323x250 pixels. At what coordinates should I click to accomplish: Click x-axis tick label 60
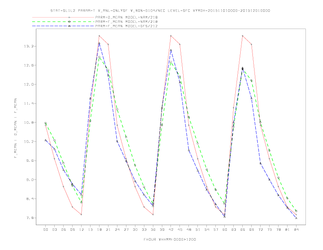coord(225,230)
